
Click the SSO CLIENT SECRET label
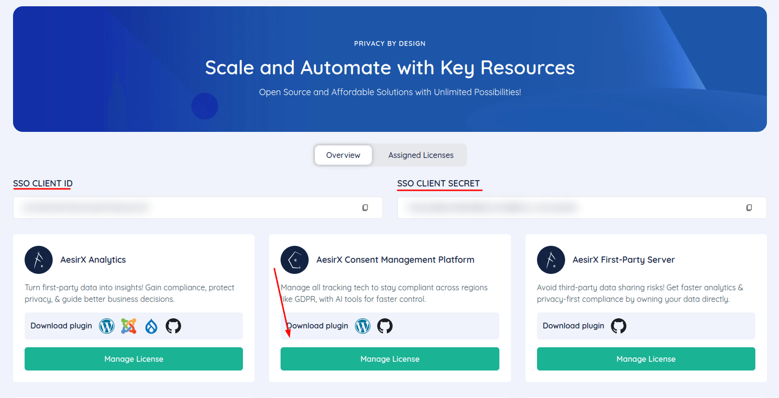[x=439, y=184]
